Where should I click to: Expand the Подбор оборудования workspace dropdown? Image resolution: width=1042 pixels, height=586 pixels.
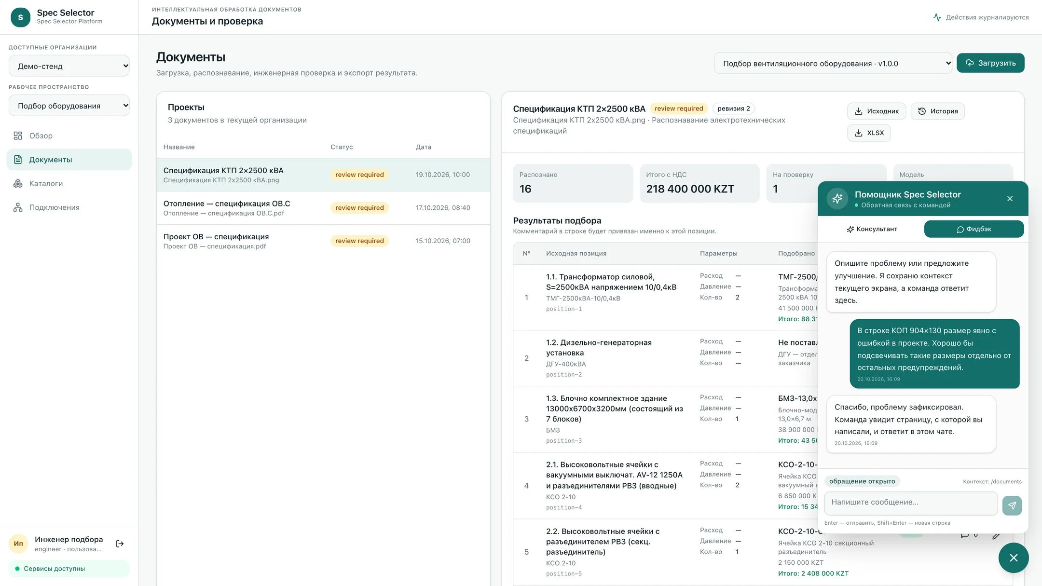click(x=69, y=106)
